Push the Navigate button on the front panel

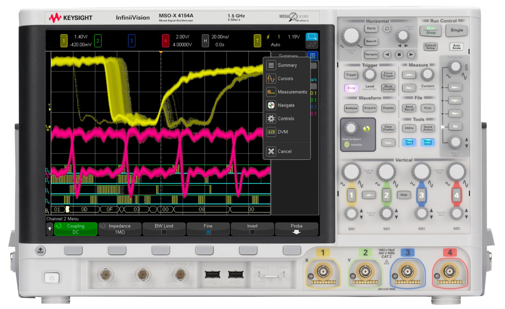371,54
